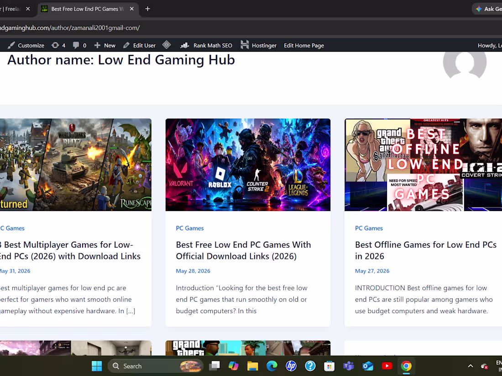
Task: Launch Microsoft Edge from taskbar
Action: pyautogui.click(x=272, y=366)
